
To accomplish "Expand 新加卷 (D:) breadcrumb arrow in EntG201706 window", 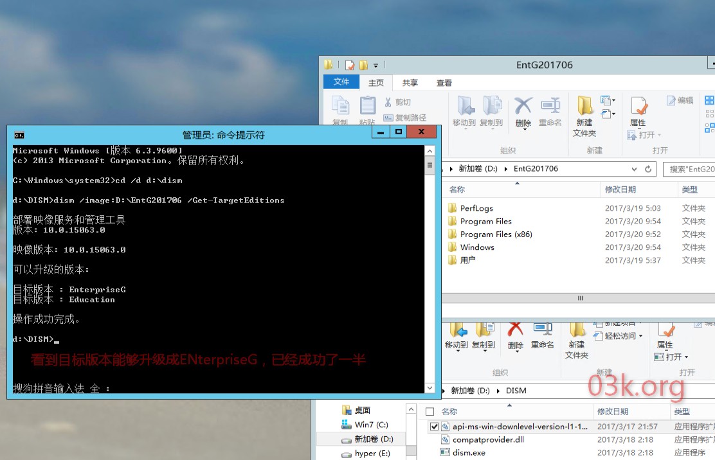I will click(505, 169).
